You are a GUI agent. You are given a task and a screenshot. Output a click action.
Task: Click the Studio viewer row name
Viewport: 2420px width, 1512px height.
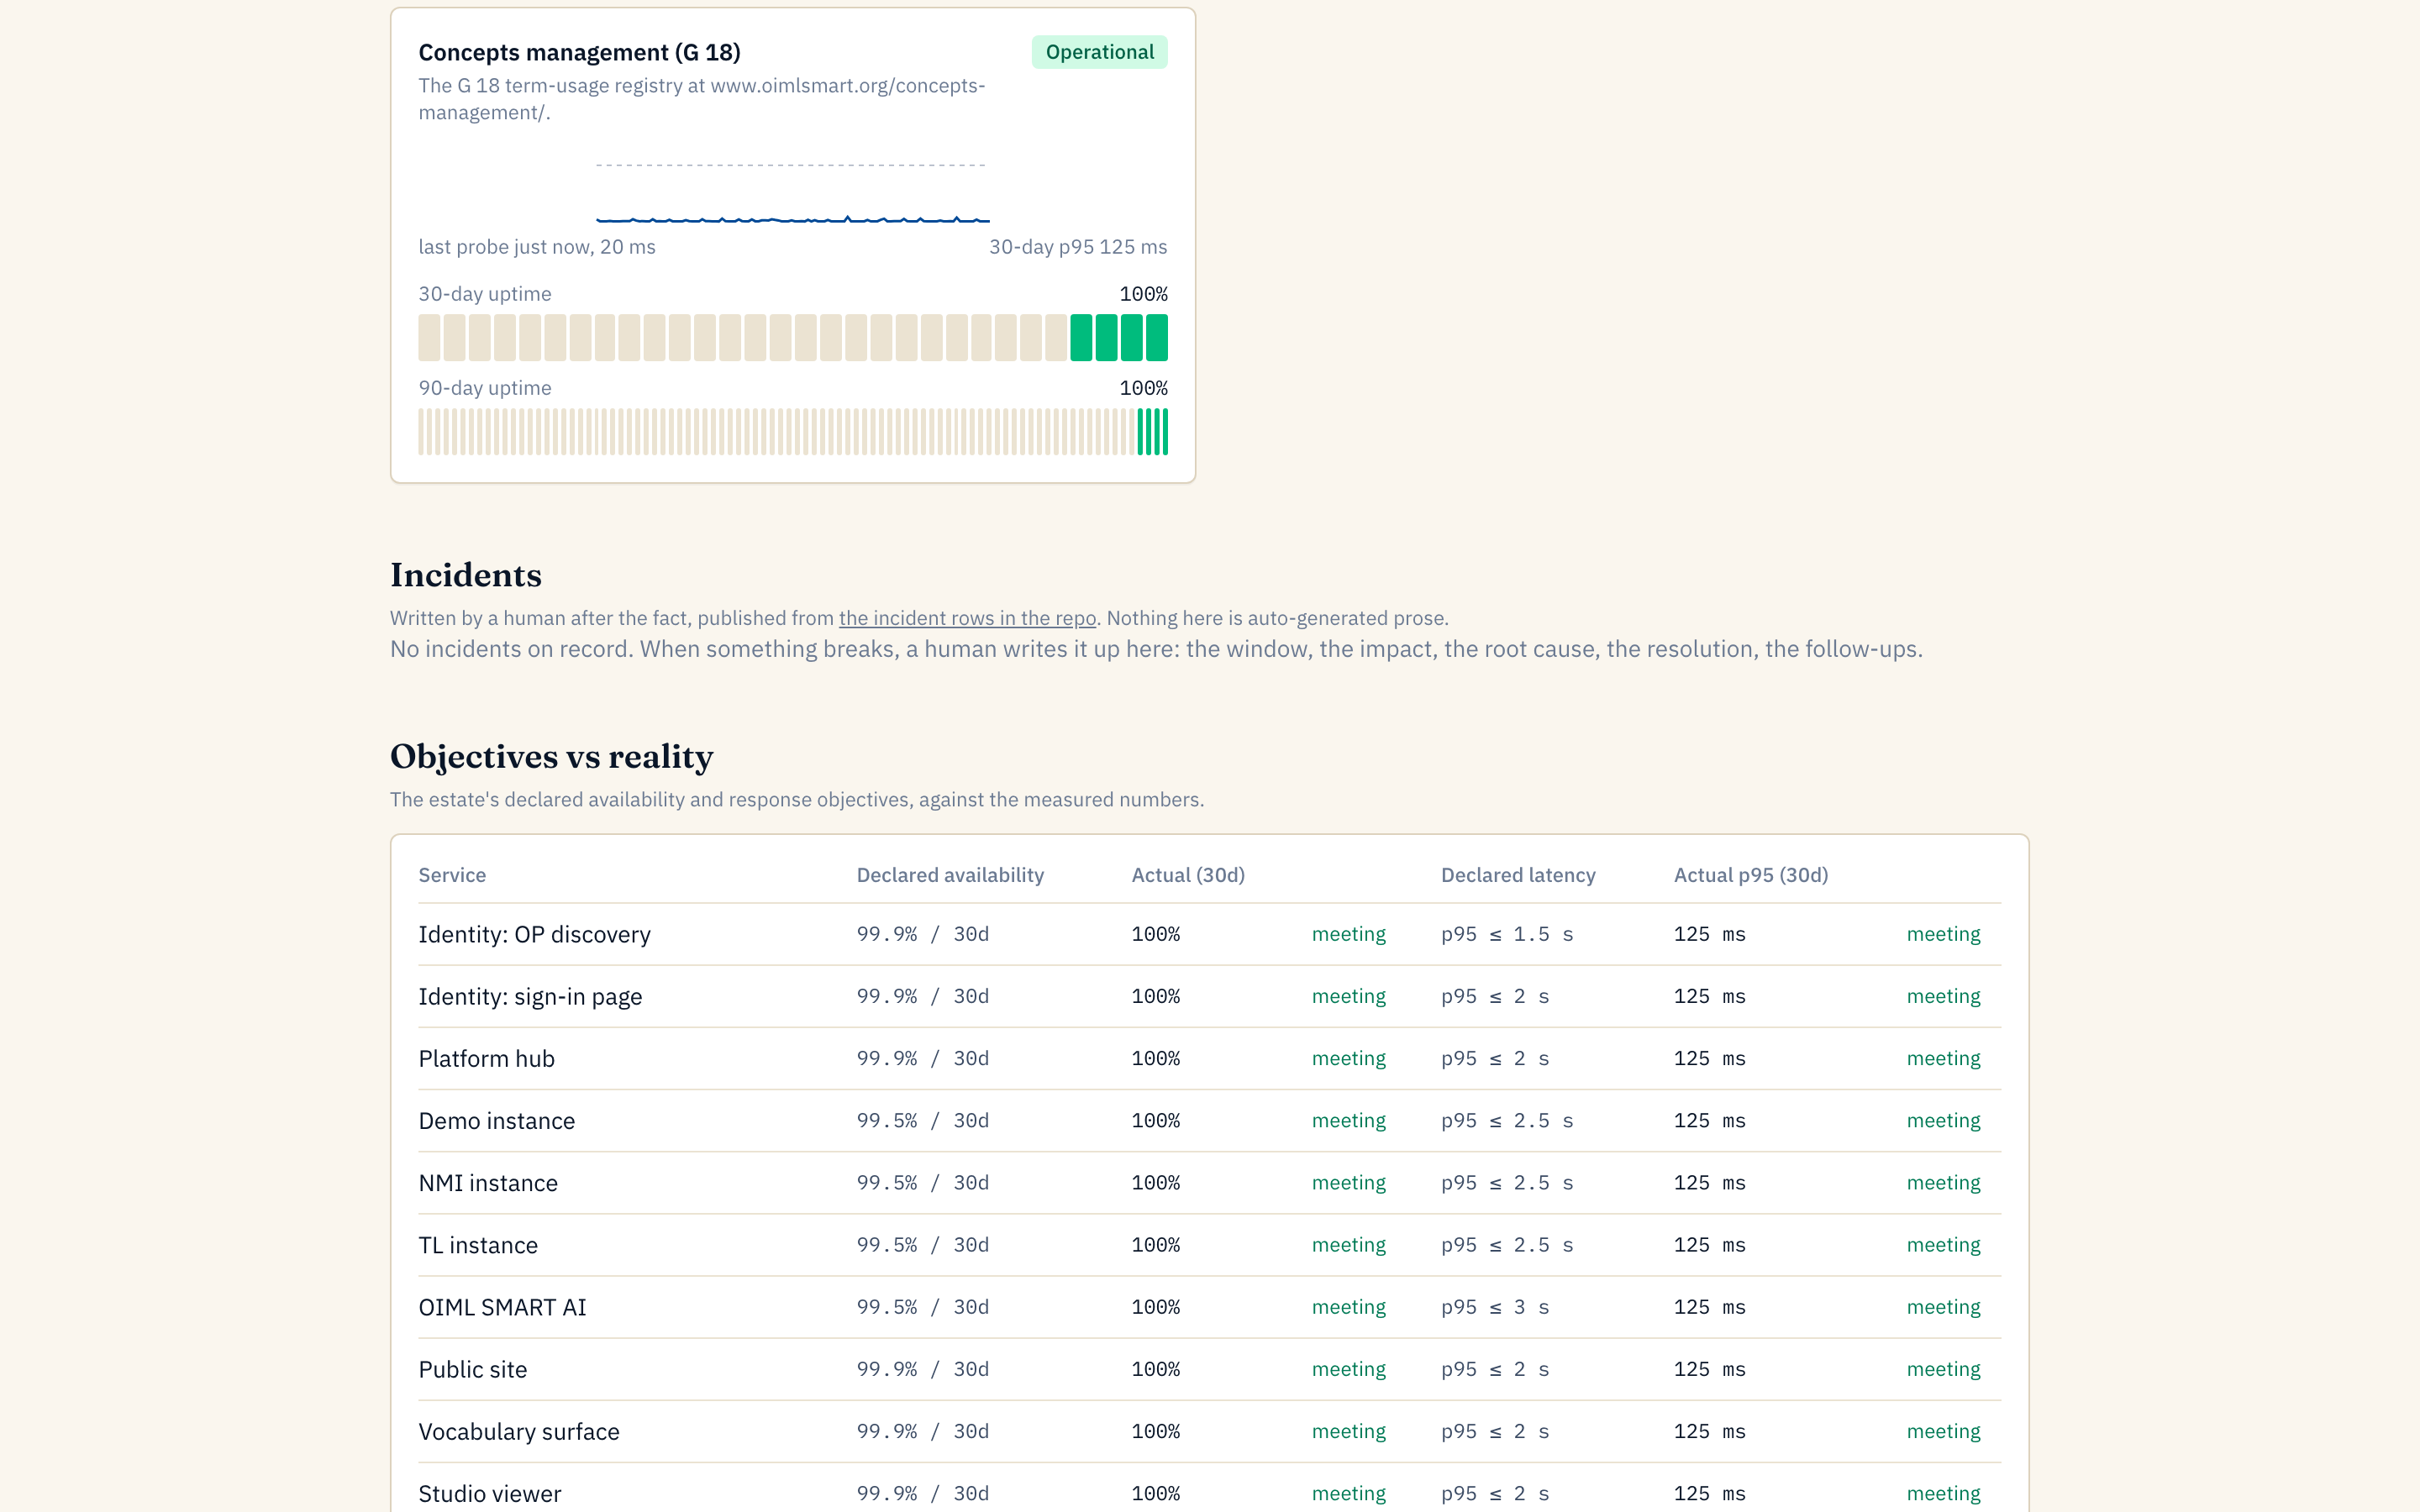click(490, 1493)
